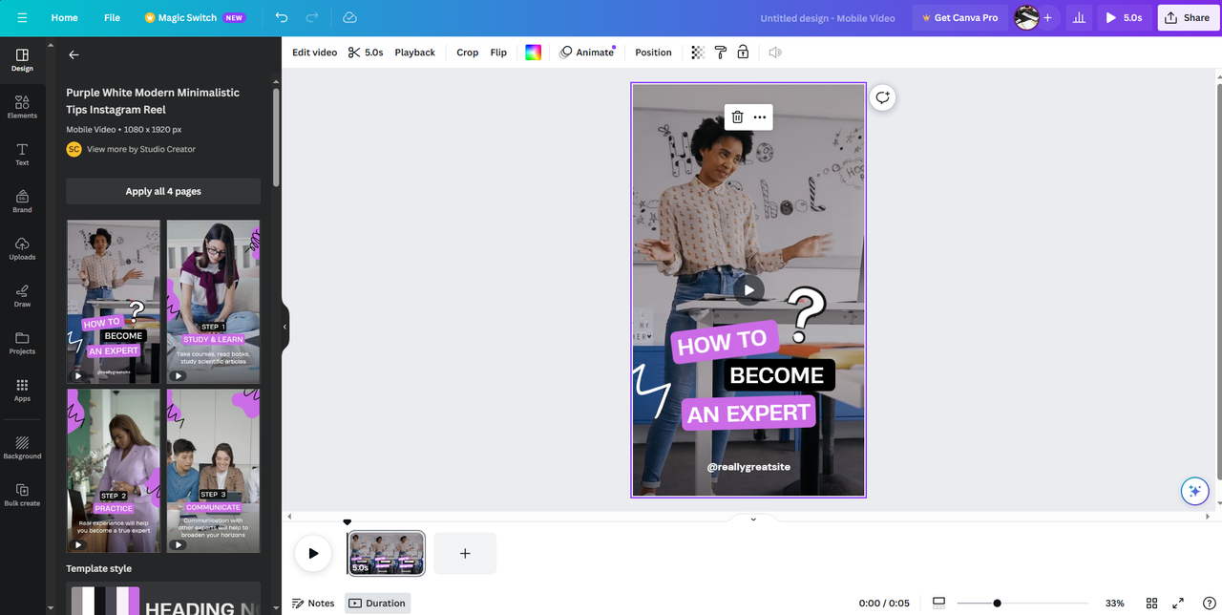Click the Share button
The height and width of the screenshot is (615, 1222).
click(1189, 17)
